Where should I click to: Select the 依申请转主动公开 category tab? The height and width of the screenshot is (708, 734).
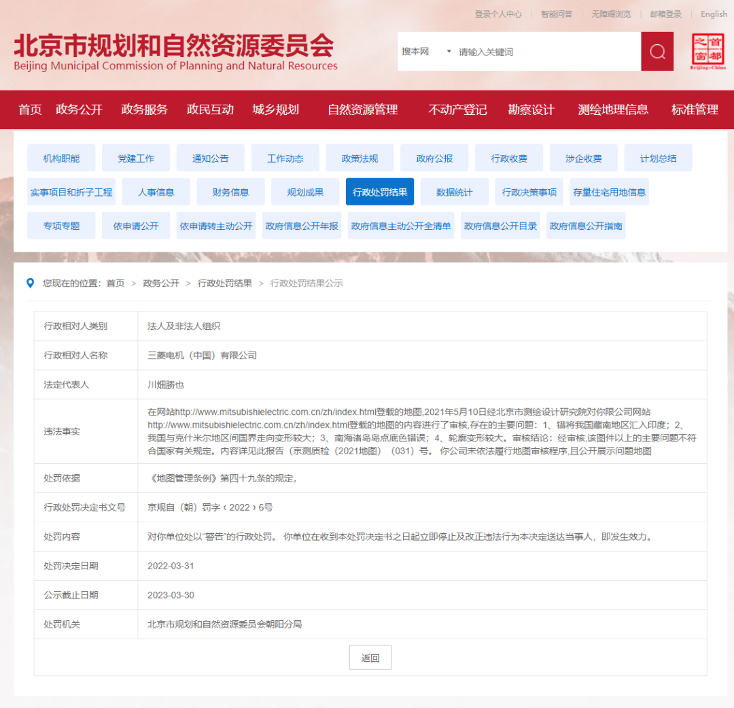tap(216, 226)
